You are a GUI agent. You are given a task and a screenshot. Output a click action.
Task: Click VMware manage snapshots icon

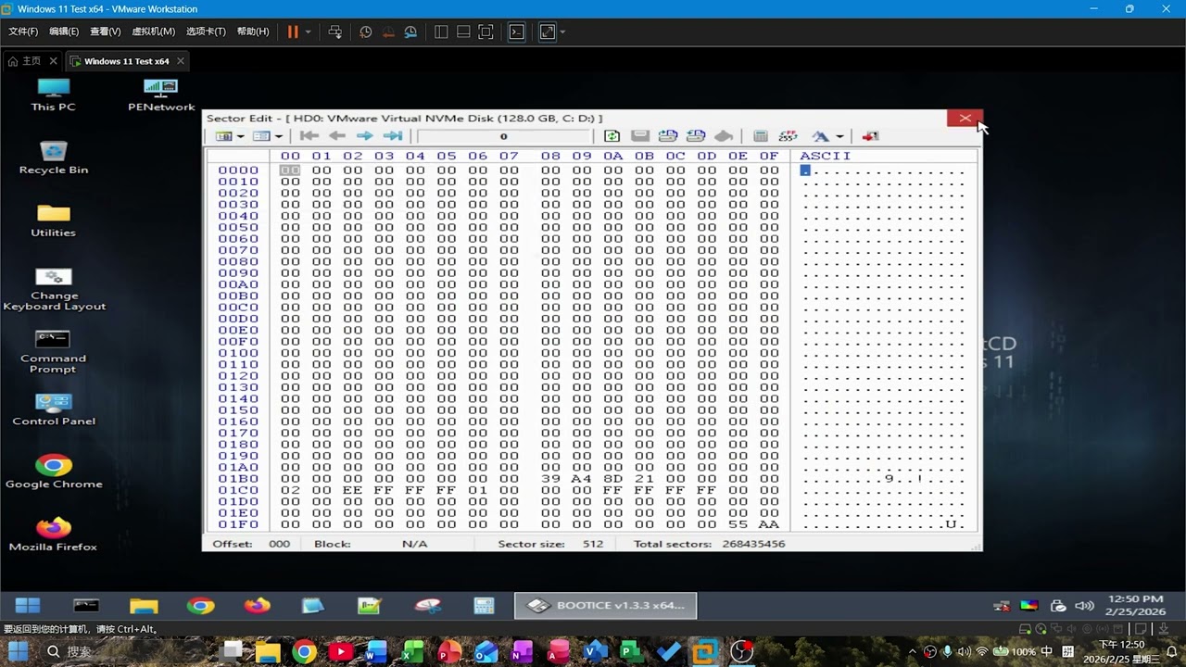point(410,31)
